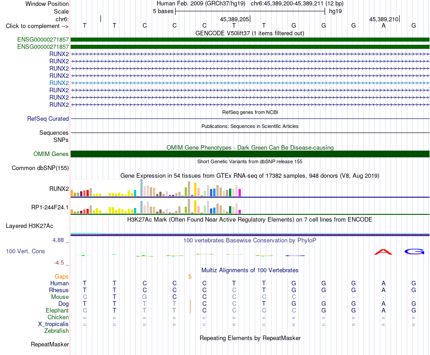Open 'Publications: Sequences in Scientific Articles' title

pos(250,126)
